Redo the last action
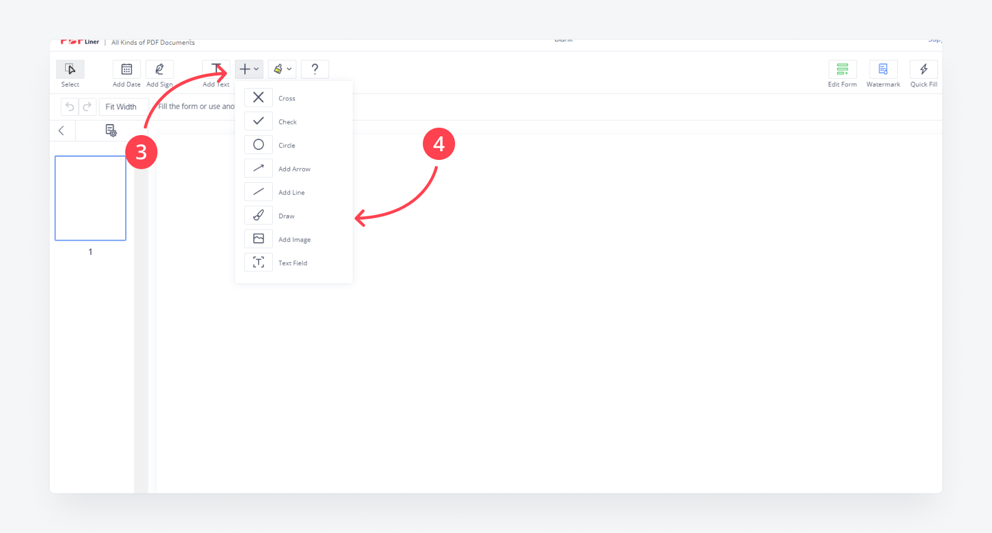 [x=87, y=107]
